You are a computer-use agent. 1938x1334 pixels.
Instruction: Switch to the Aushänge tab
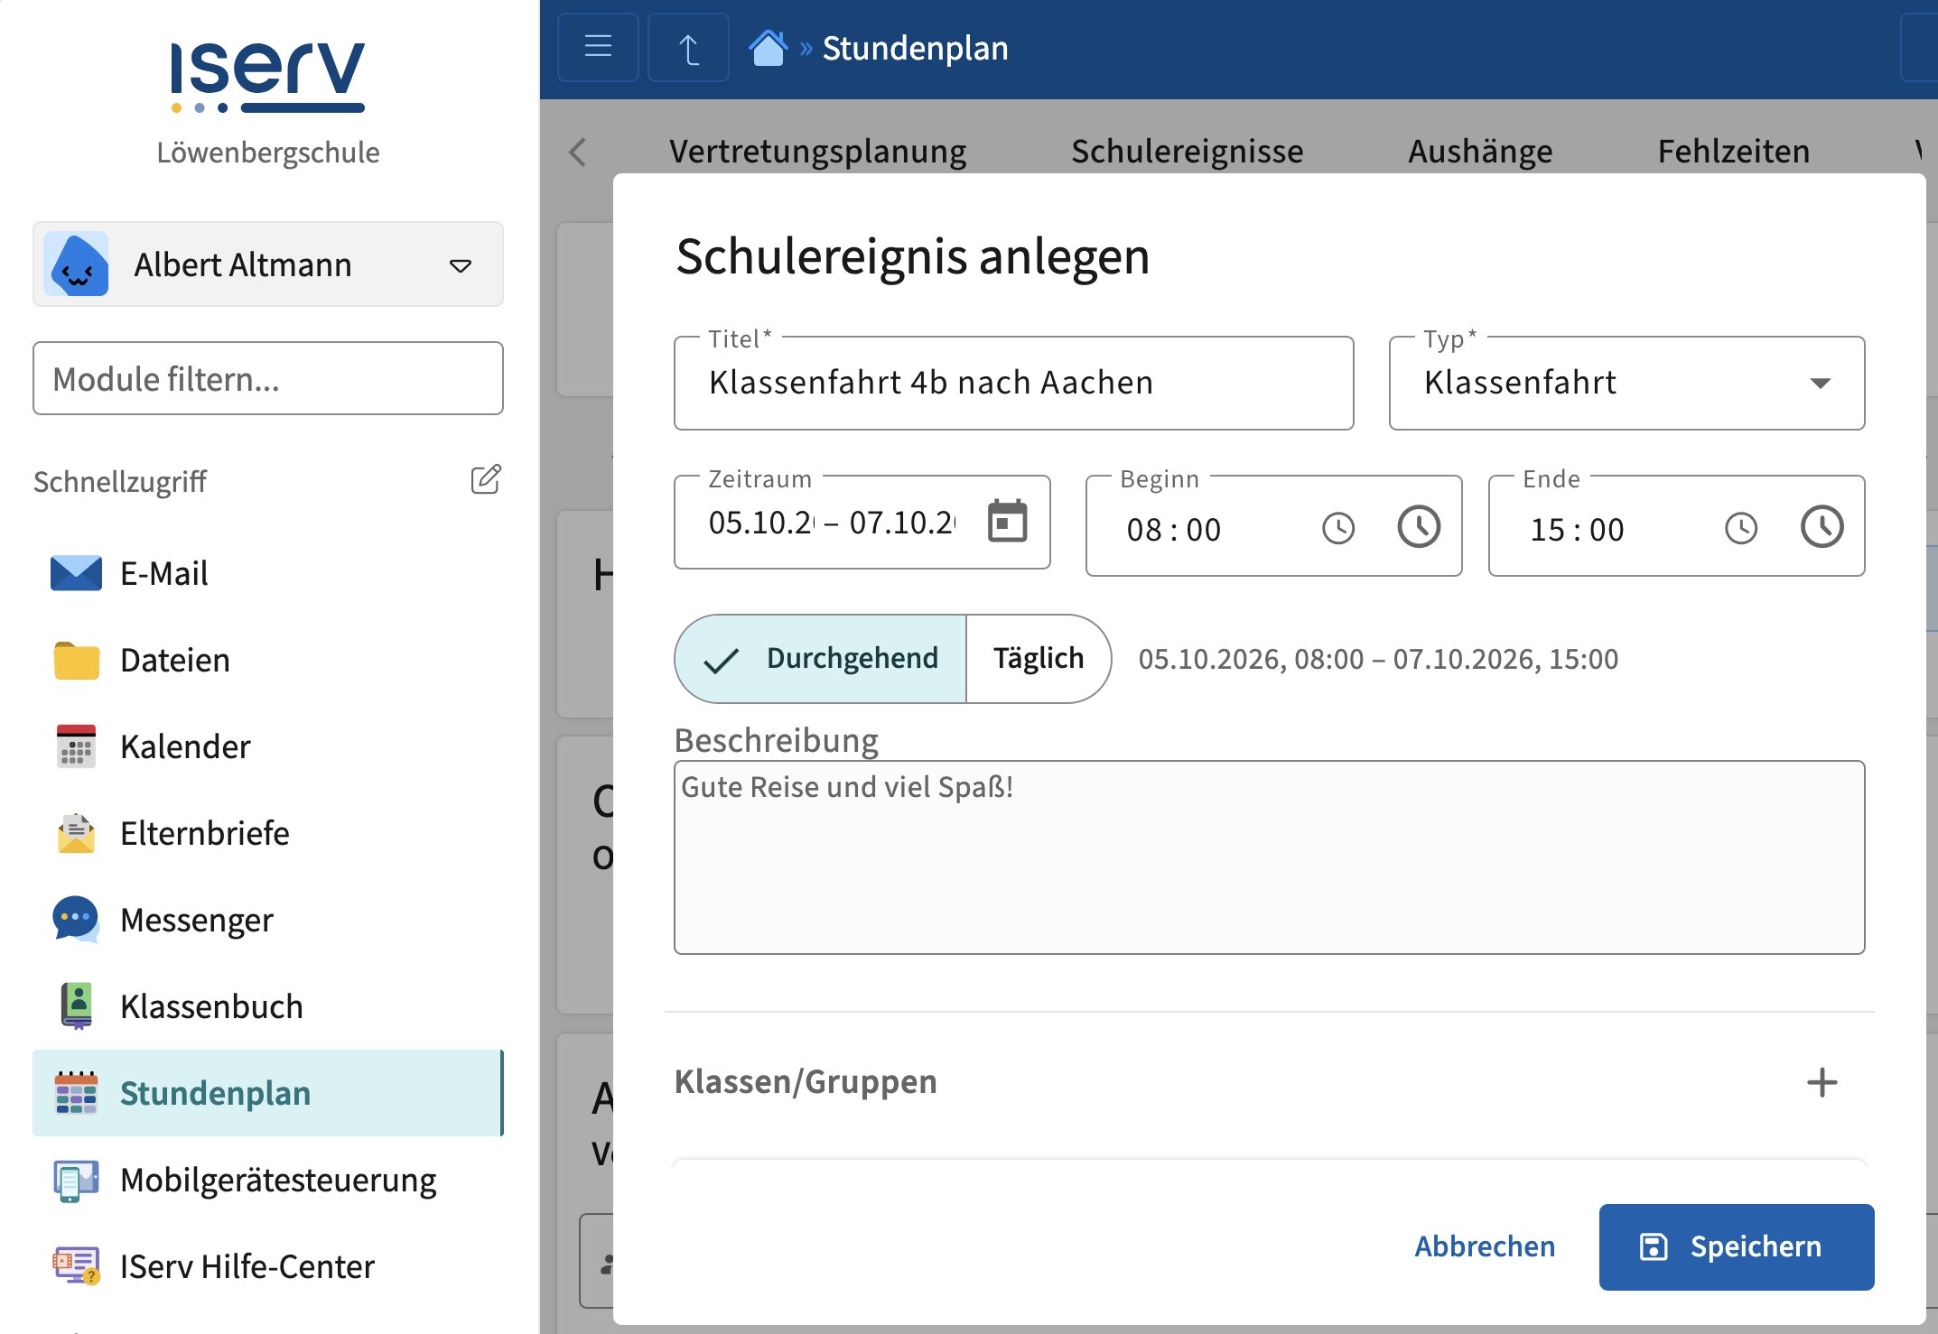[x=1480, y=152]
